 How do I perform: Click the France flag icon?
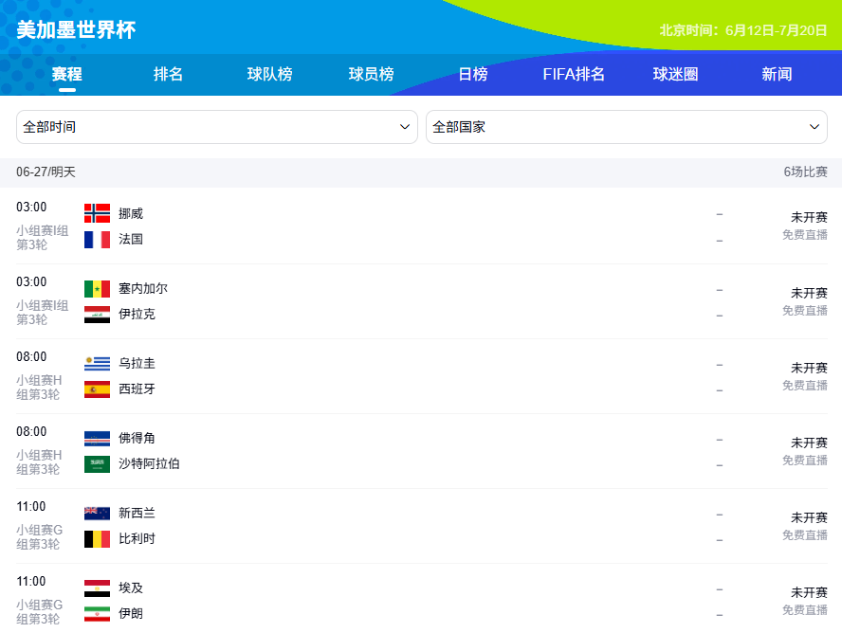tap(98, 239)
